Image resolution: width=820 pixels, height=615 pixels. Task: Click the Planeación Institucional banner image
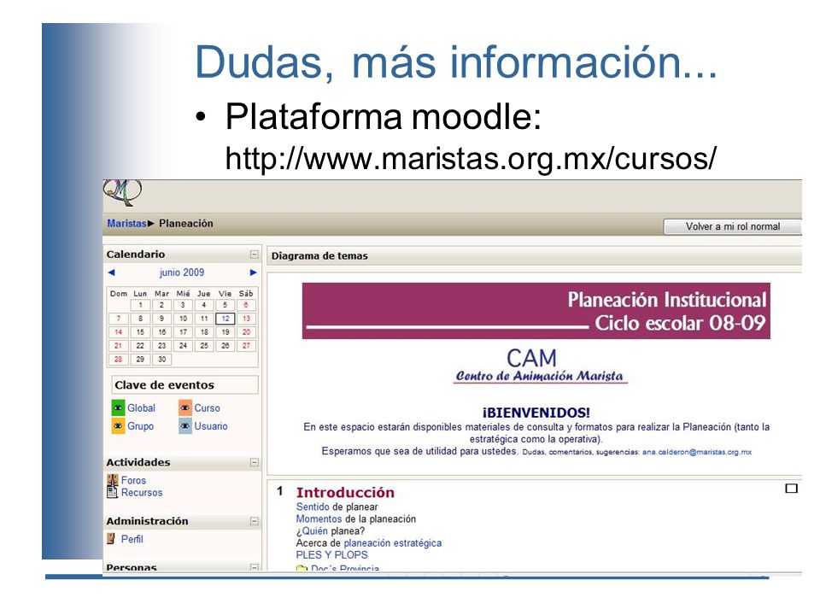536,311
